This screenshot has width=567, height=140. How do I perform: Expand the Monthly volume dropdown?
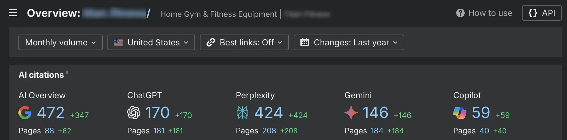(x=60, y=42)
